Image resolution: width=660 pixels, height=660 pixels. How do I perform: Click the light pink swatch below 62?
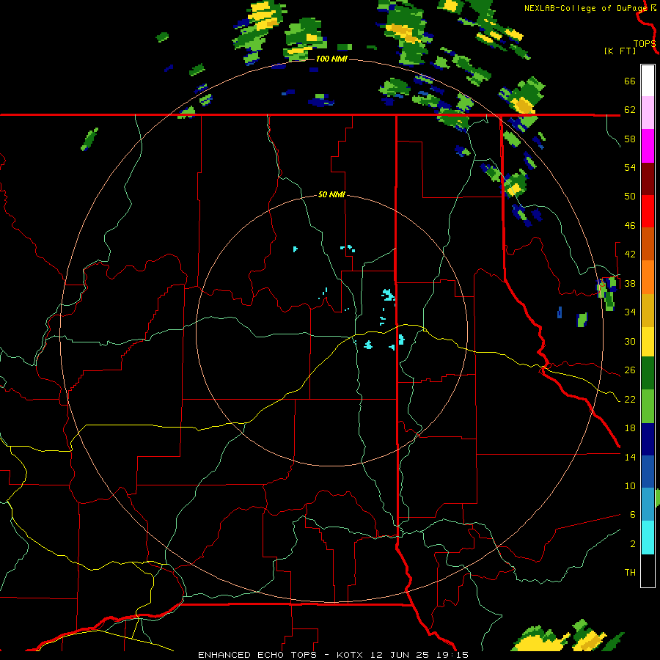pos(648,113)
